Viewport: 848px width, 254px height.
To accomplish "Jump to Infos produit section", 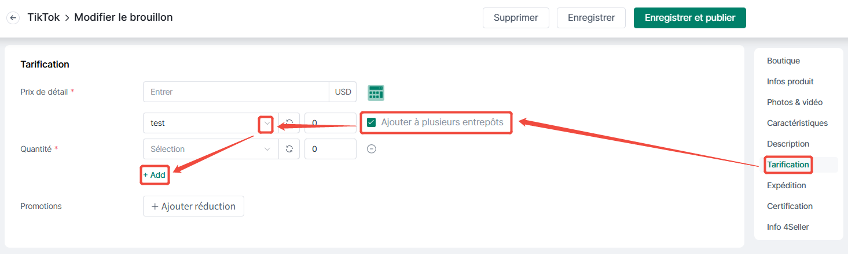I will tap(790, 81).
